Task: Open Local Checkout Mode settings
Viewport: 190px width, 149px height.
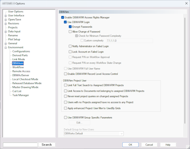Action: tap(25, 79)
